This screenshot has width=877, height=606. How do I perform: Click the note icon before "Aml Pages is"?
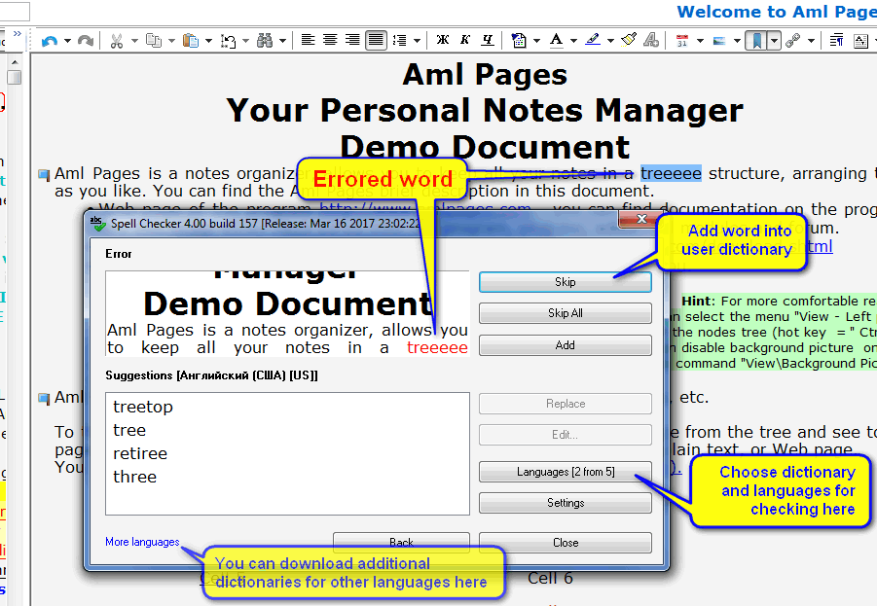tap(44, 174)
